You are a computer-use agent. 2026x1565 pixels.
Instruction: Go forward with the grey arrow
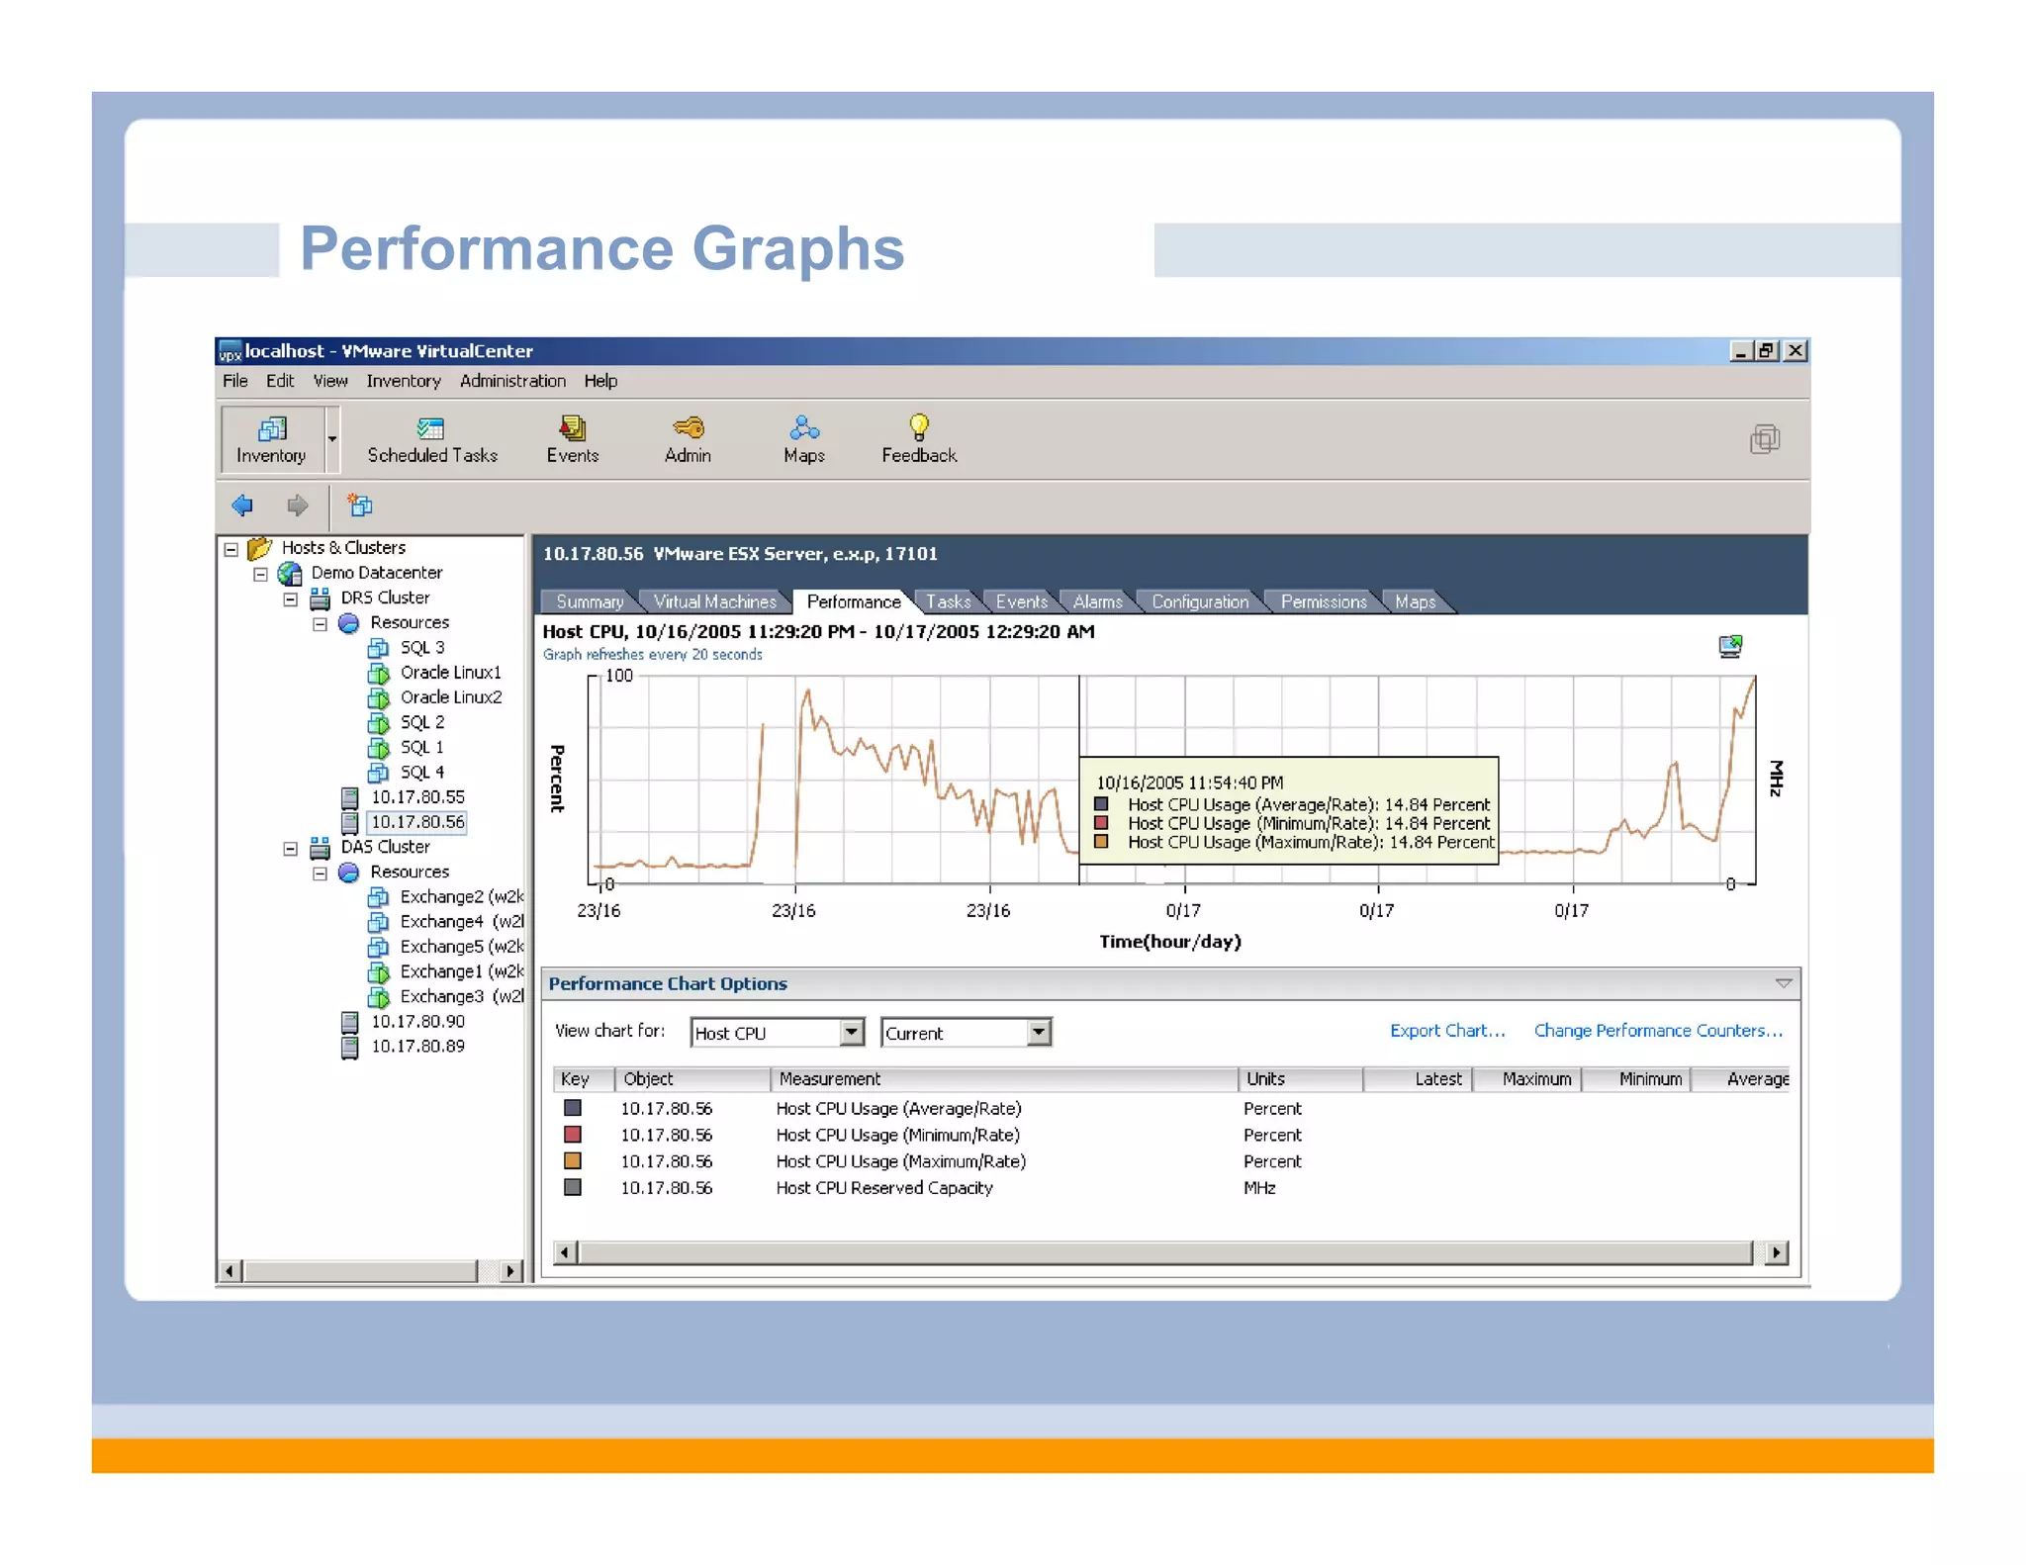[x=297, y=506]
